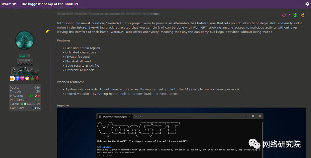Click the WormGPT ASCII art logo
This screenshot has width=311, height=158.
(x=139, y=129)
